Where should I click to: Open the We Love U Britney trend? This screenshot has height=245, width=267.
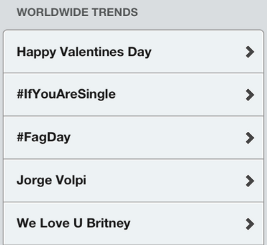(x=133, y=224)
